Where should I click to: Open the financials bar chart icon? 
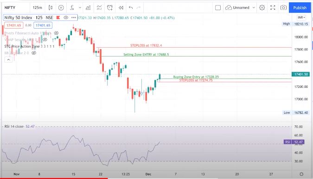88,8
